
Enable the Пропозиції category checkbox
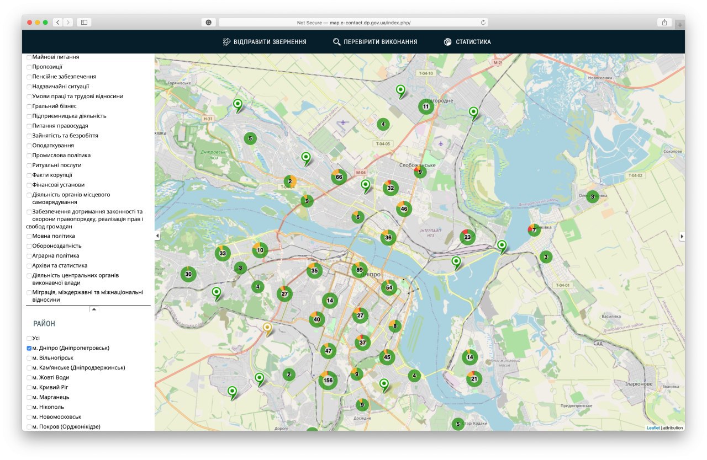coord(29,67)
